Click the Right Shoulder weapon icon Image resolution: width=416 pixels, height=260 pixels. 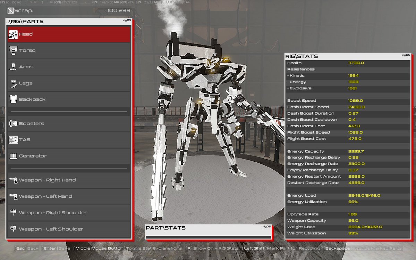[x=13, y=213]
